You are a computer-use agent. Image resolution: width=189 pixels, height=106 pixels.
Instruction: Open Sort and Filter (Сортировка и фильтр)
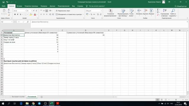point(165,13)
